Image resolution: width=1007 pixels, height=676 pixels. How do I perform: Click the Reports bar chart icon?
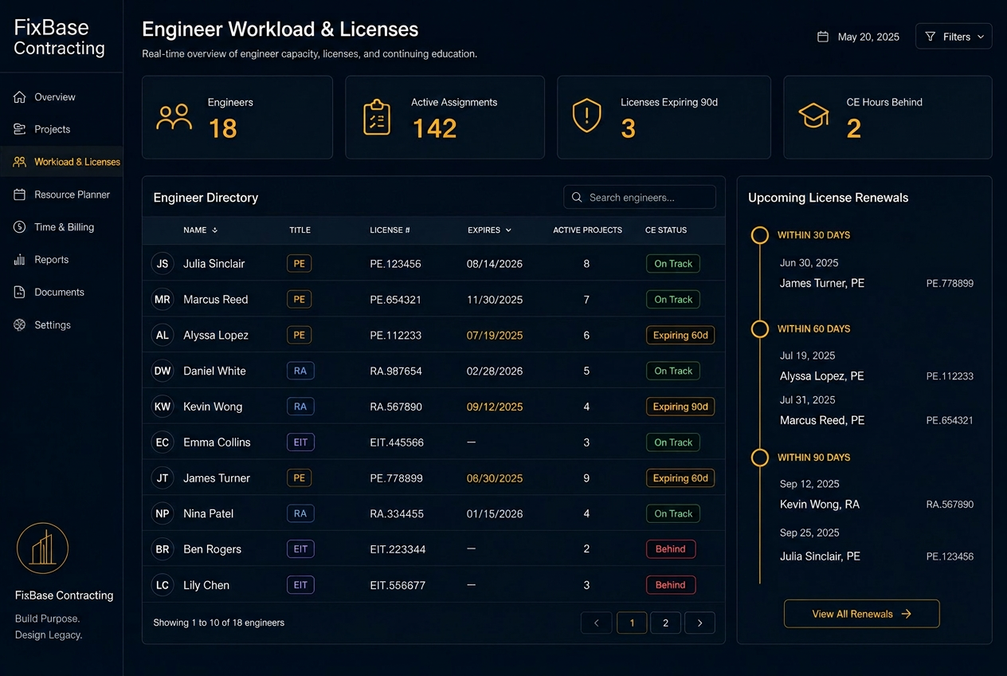coord(20,260)
